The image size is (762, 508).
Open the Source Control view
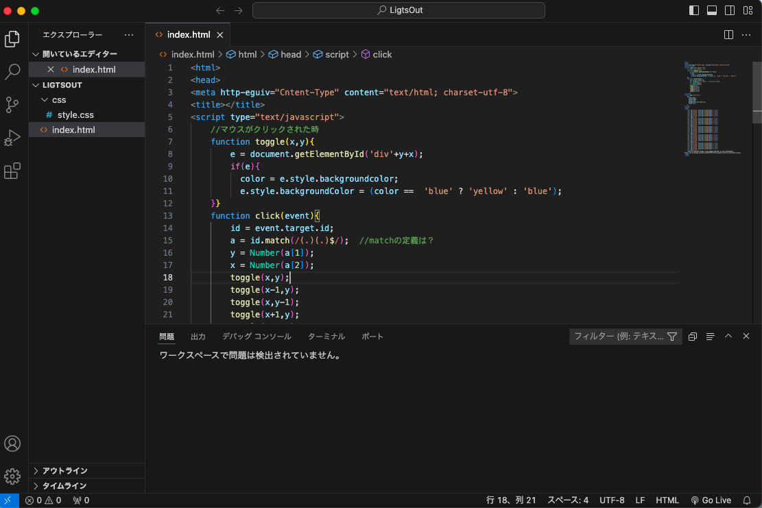[12, 104]
